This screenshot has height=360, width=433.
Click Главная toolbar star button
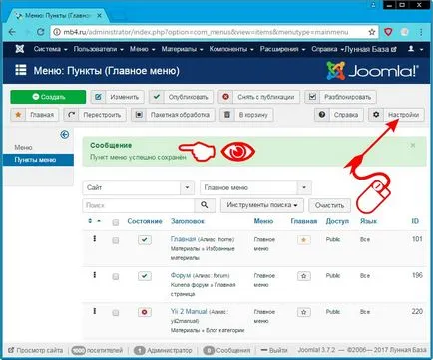(34, 115)
